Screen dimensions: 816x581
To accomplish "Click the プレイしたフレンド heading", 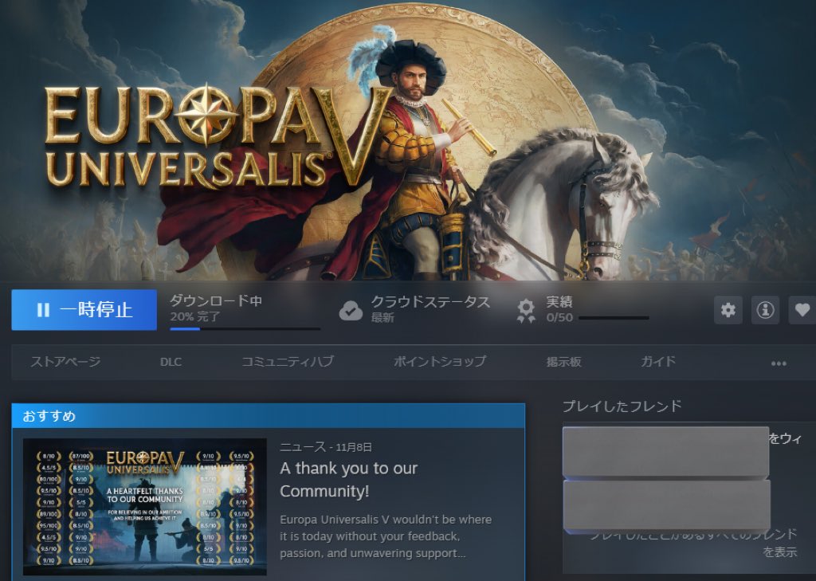I will 622,406.
